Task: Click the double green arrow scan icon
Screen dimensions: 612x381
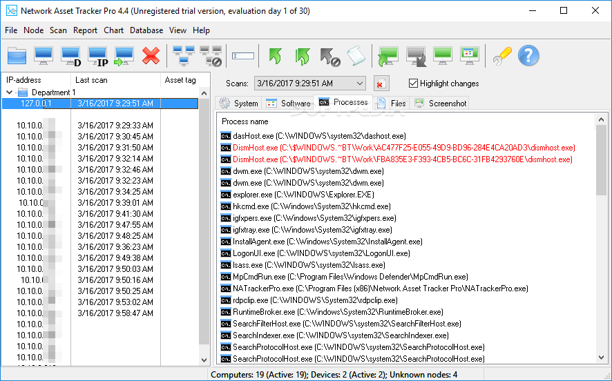Action: (x=303, y=56)
